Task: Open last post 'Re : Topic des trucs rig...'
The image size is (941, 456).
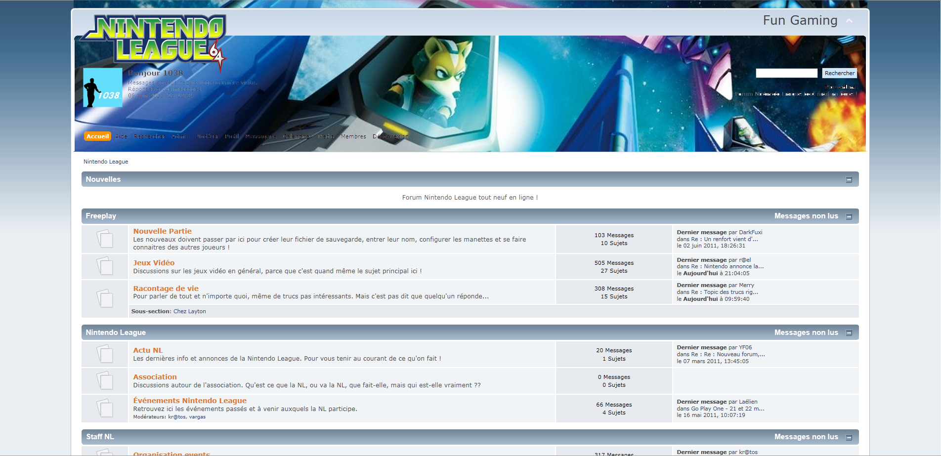Action: (x=725, y=292)
